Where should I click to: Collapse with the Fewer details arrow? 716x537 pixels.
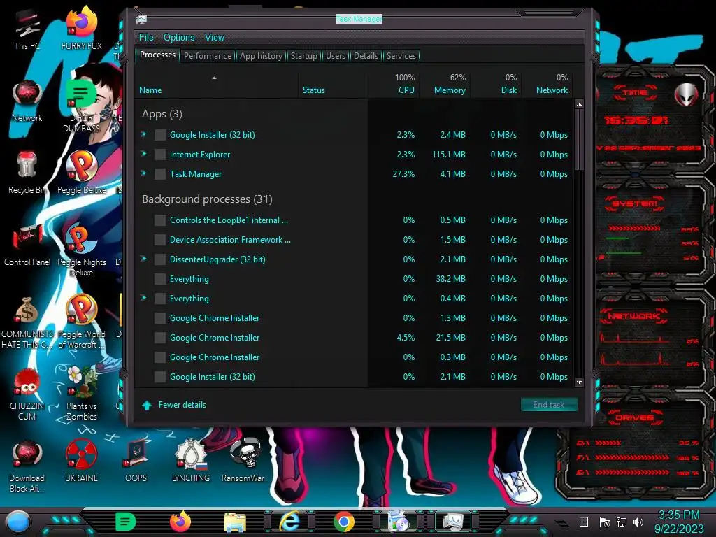coord(147,405)
